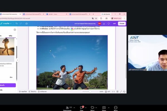Expand the React options caret
This screenshot has width=167, height=111.
pyautogui.click(x=96, y=108)
